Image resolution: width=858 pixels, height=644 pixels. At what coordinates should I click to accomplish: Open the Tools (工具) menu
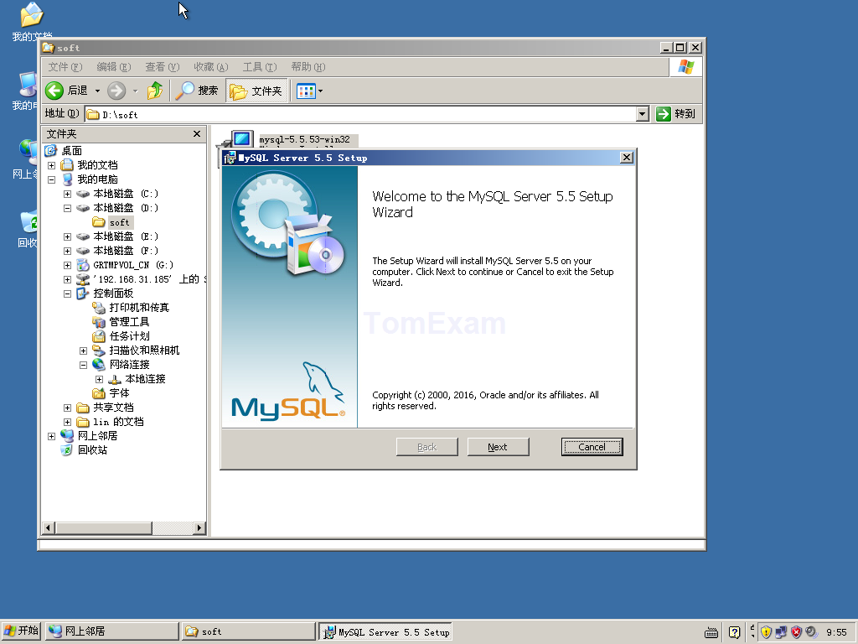tap(260, 67)
